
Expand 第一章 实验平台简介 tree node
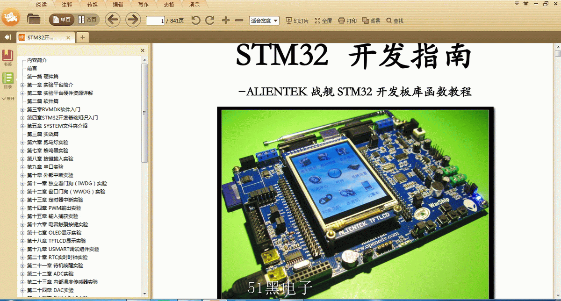click(22, 85)
